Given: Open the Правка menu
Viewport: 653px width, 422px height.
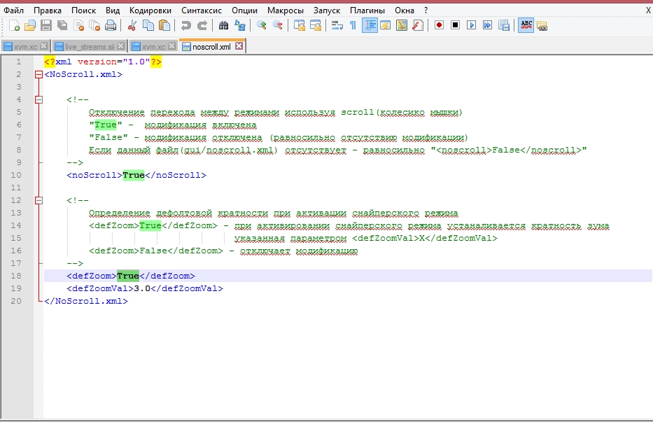Looking at the screenshot, I should [47, 10].
